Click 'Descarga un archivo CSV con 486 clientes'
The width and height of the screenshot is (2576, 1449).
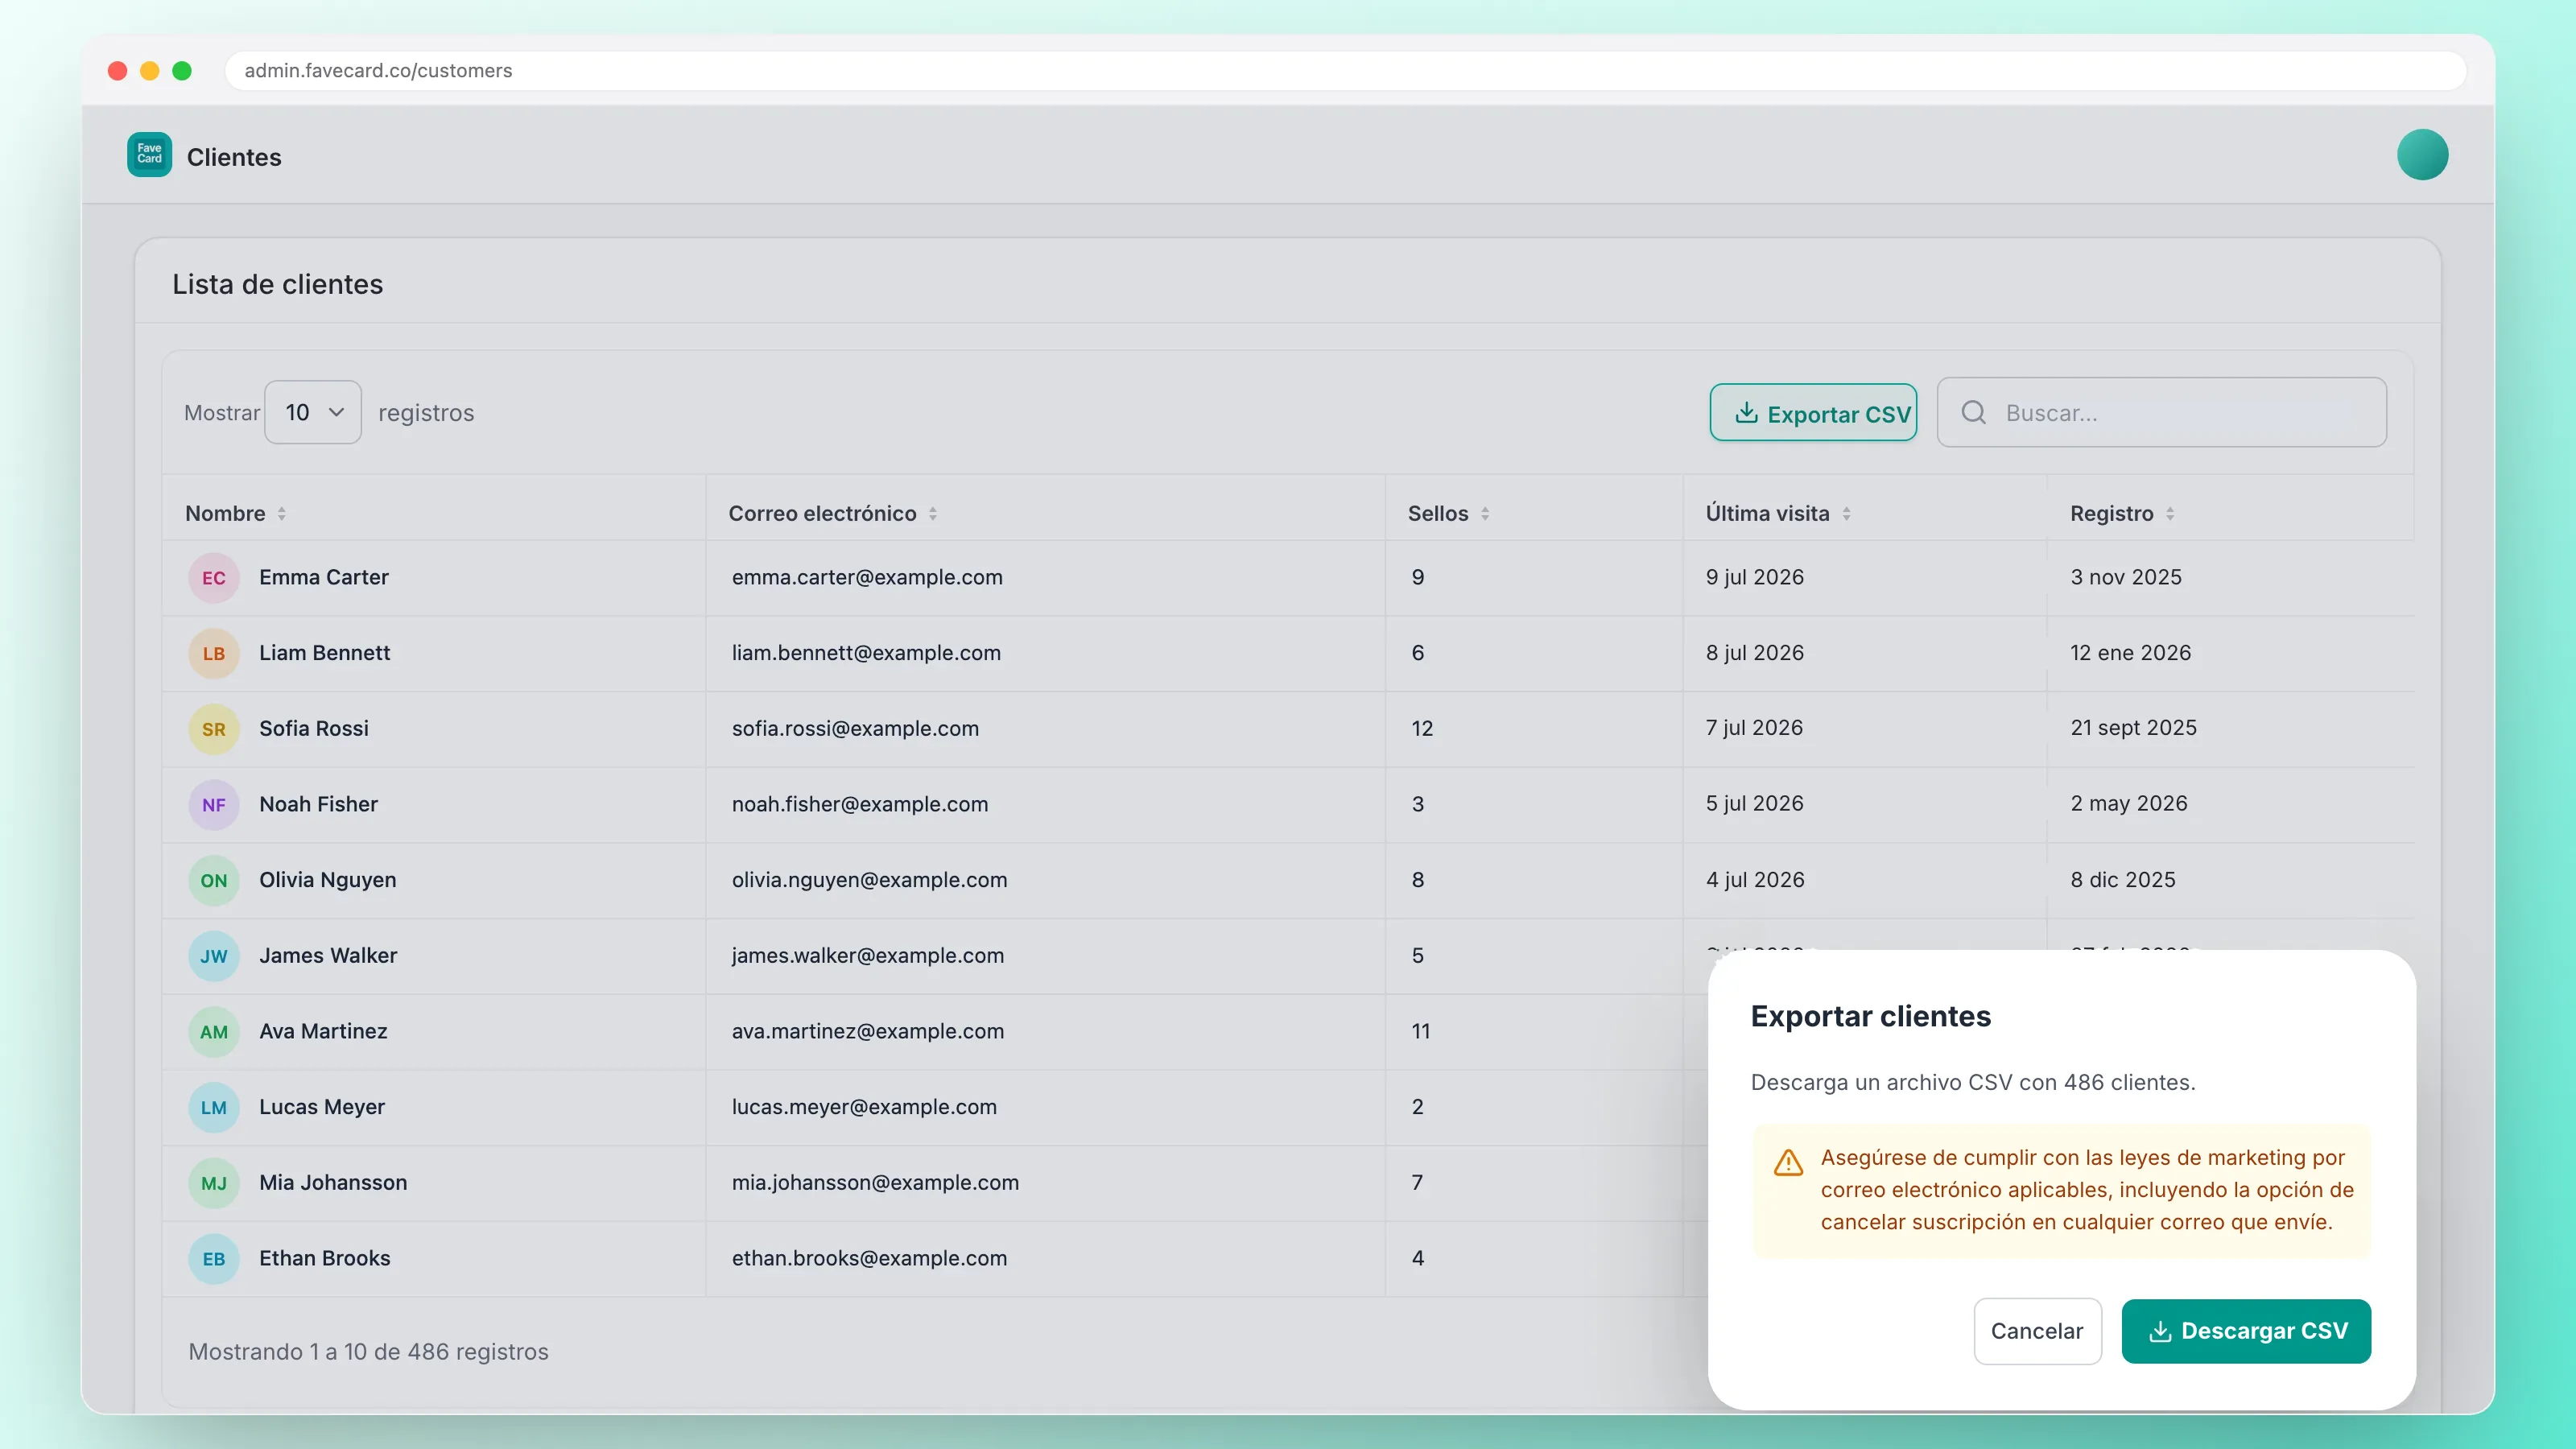click(1972, 1082)
